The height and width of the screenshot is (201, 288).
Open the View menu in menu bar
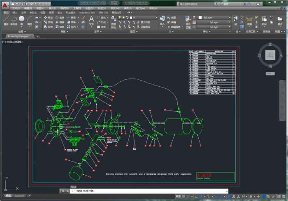40,8
